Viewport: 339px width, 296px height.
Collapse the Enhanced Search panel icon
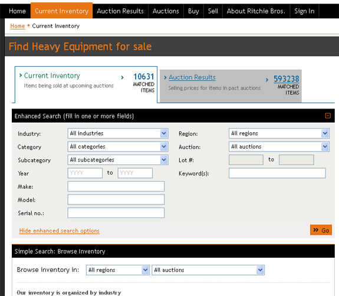328,116
